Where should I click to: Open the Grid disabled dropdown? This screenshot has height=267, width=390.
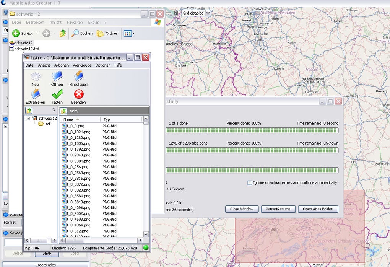click(x=208, y=13)
